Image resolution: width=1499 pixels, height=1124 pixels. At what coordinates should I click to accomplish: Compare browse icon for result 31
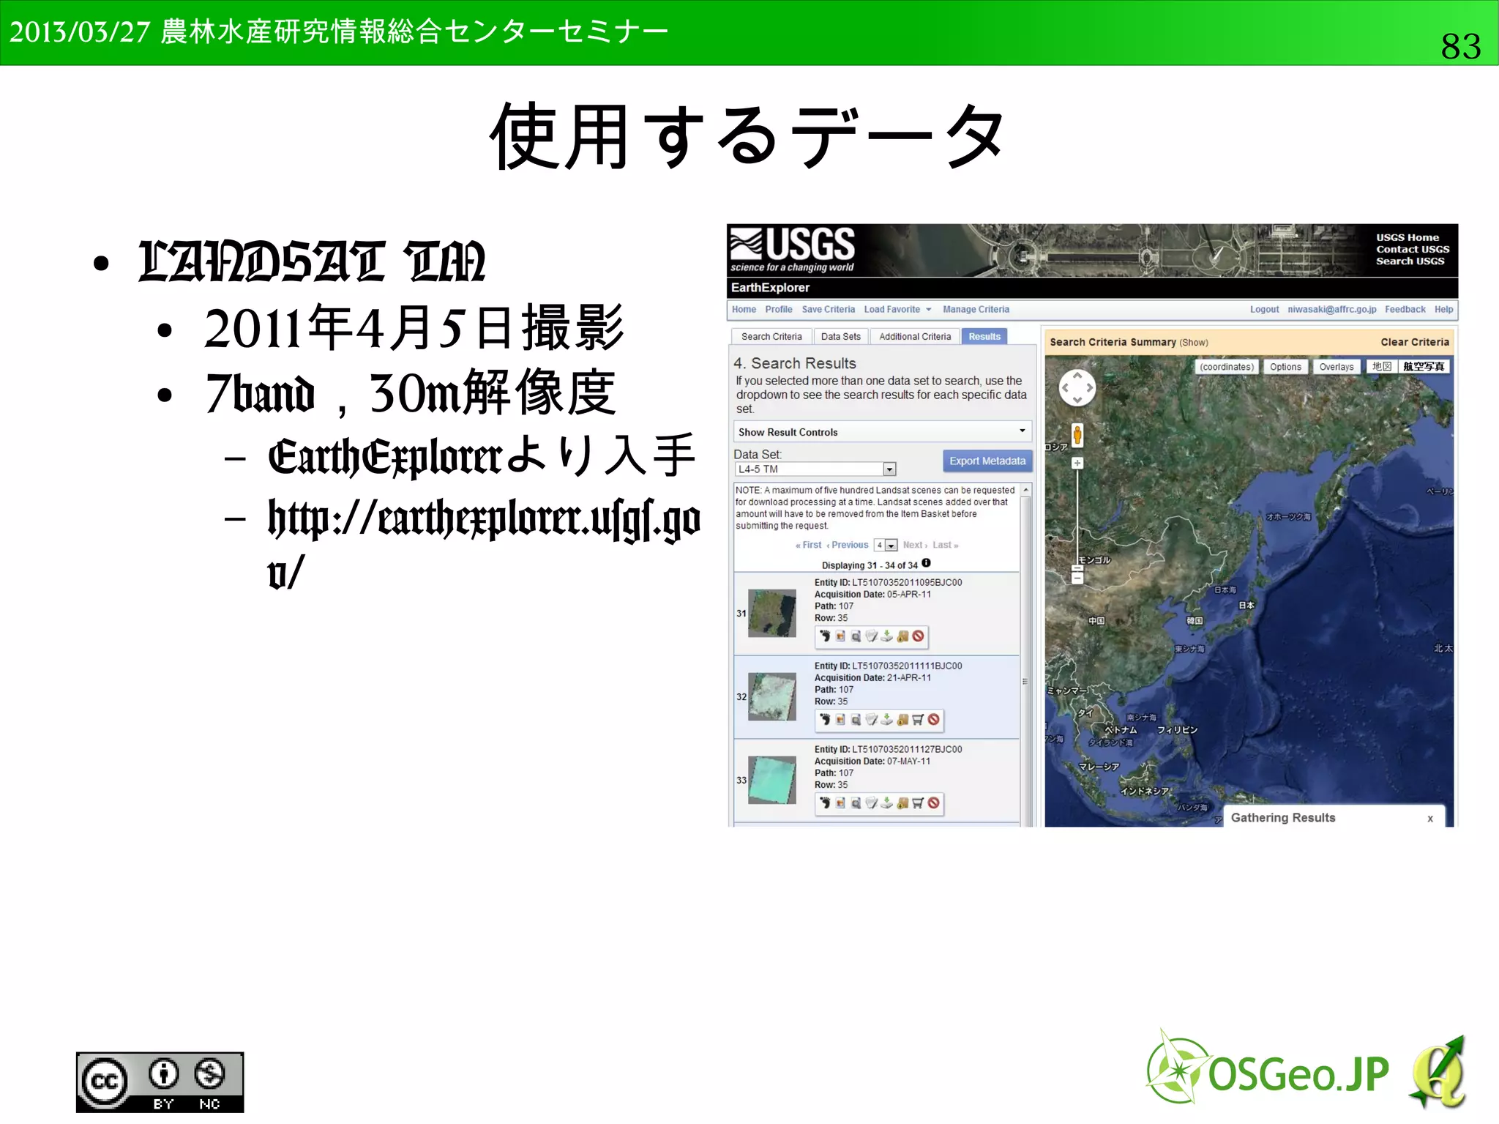[856, 636]
